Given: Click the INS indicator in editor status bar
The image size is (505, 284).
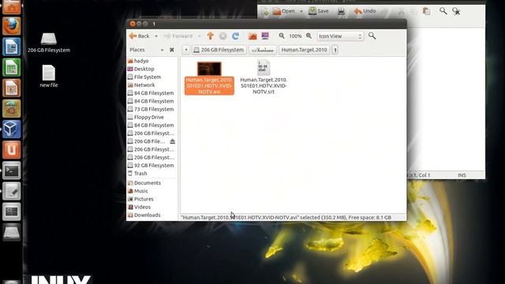Looking at the screenshot, I should 462,175.
